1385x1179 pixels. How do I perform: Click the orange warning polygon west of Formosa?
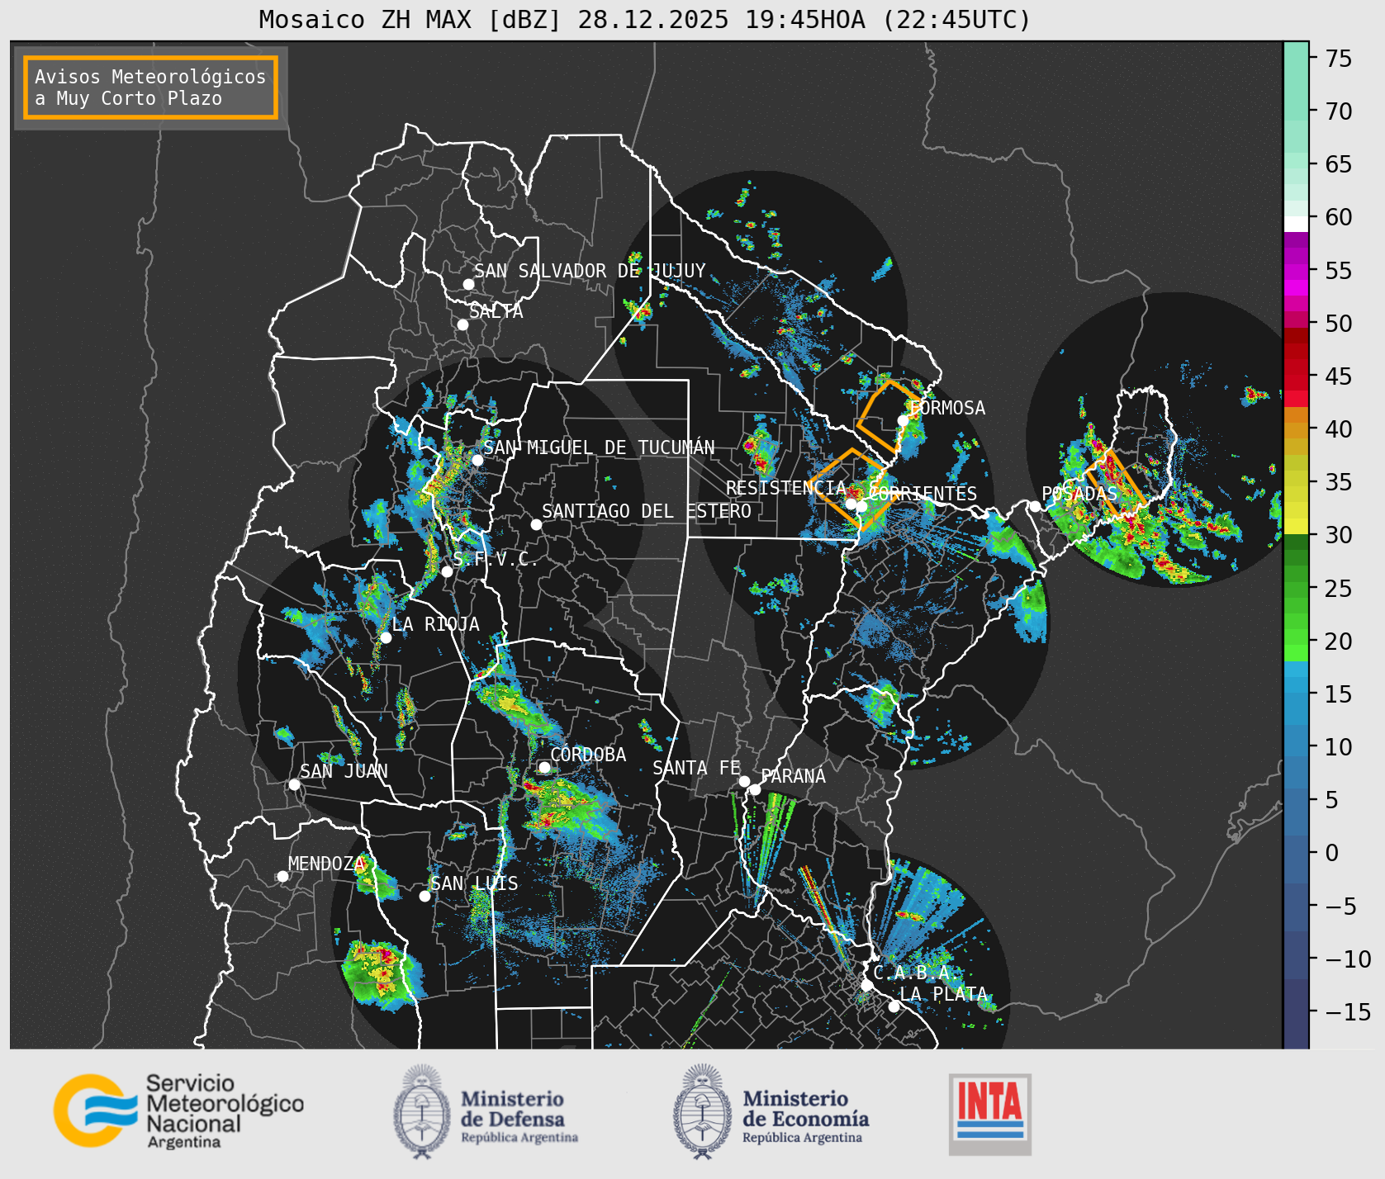click(x=889, y=416)
